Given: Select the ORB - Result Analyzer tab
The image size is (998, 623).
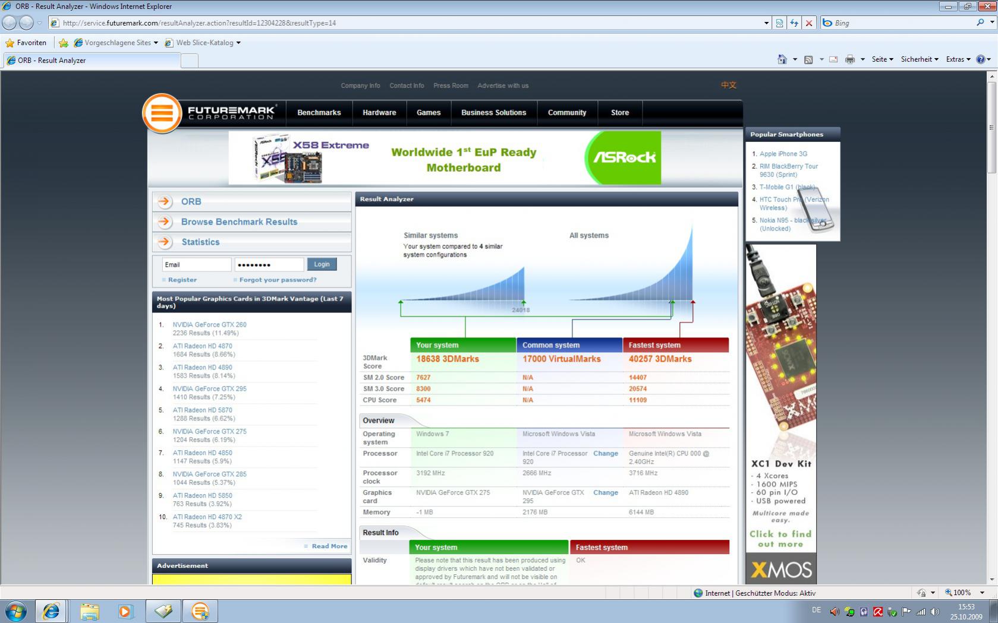Looking at the screenshot, I should pos(92,60).
